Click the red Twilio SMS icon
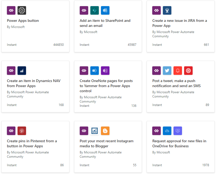Viewport: 216px width, 175px height. click(x=188, y=71)
